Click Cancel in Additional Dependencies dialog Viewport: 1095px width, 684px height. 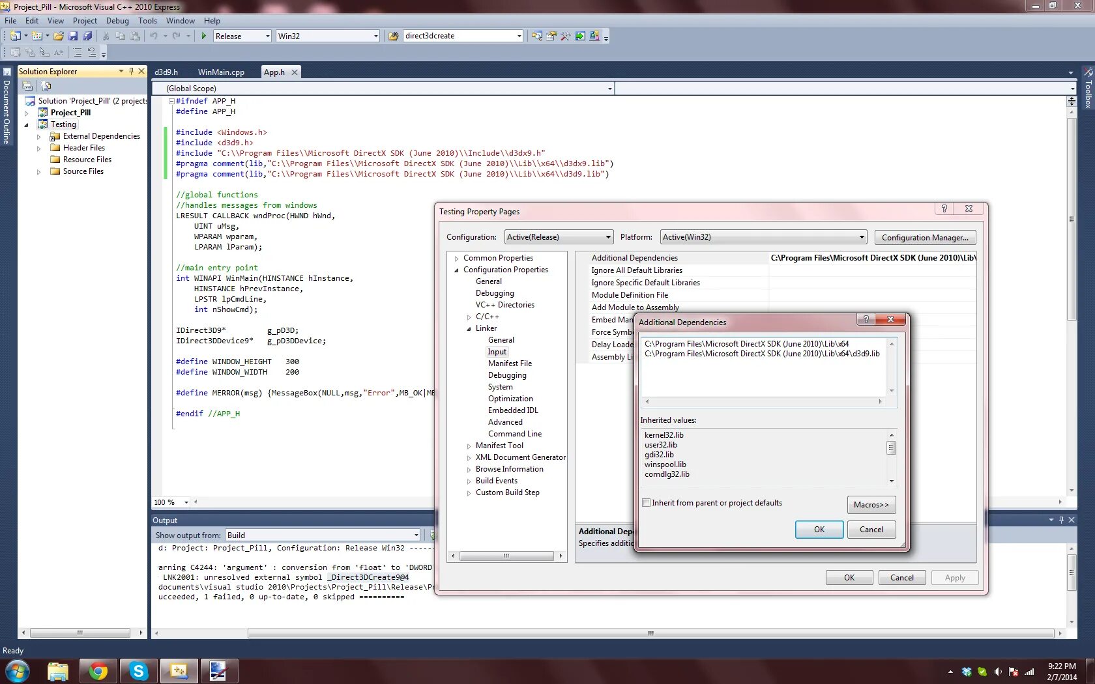(871, 530)
